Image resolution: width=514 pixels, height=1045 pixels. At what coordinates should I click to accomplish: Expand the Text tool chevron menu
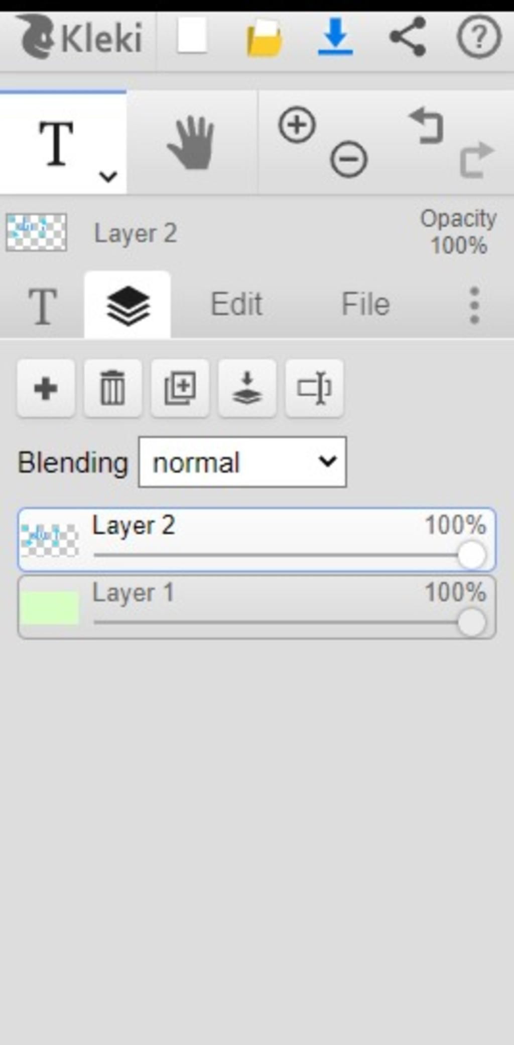[x=108, y=176]
